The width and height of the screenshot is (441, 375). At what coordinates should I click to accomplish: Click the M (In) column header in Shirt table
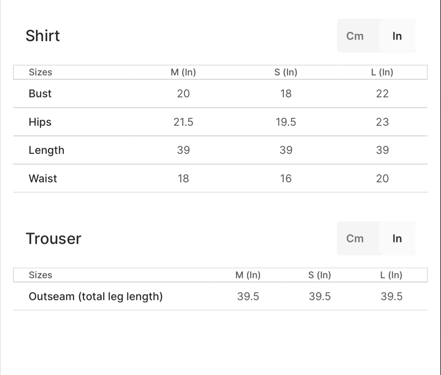183,72
